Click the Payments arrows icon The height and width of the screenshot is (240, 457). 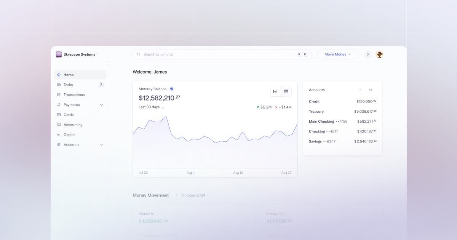click(x=59, y=105)
